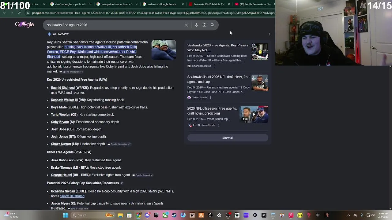
Task: Open Yahoo Sports article thumbnail image
Action: point(260,83)
